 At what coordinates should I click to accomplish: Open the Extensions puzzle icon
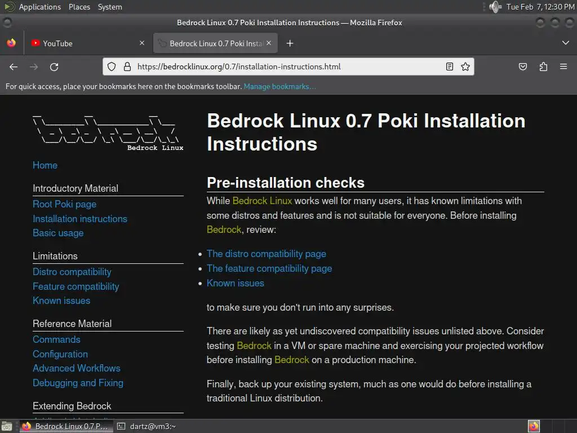(x=543, y=67)
